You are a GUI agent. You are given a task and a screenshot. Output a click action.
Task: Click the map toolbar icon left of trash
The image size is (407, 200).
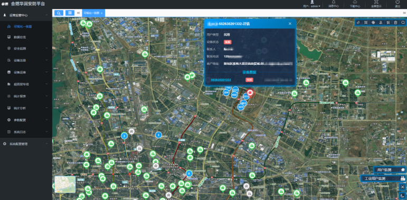pos(388,23)
